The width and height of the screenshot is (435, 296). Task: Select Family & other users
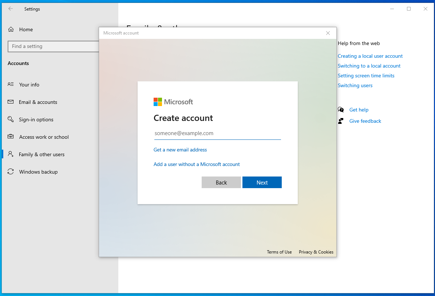[x=41, y=154]
